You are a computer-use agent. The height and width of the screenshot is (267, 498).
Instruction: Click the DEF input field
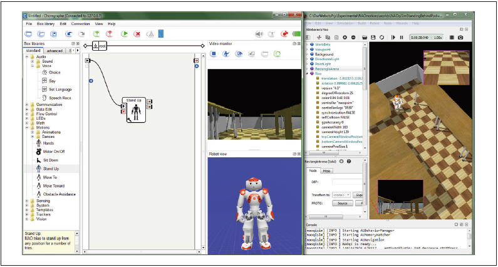pyautogui.click(x=346, y=182)
